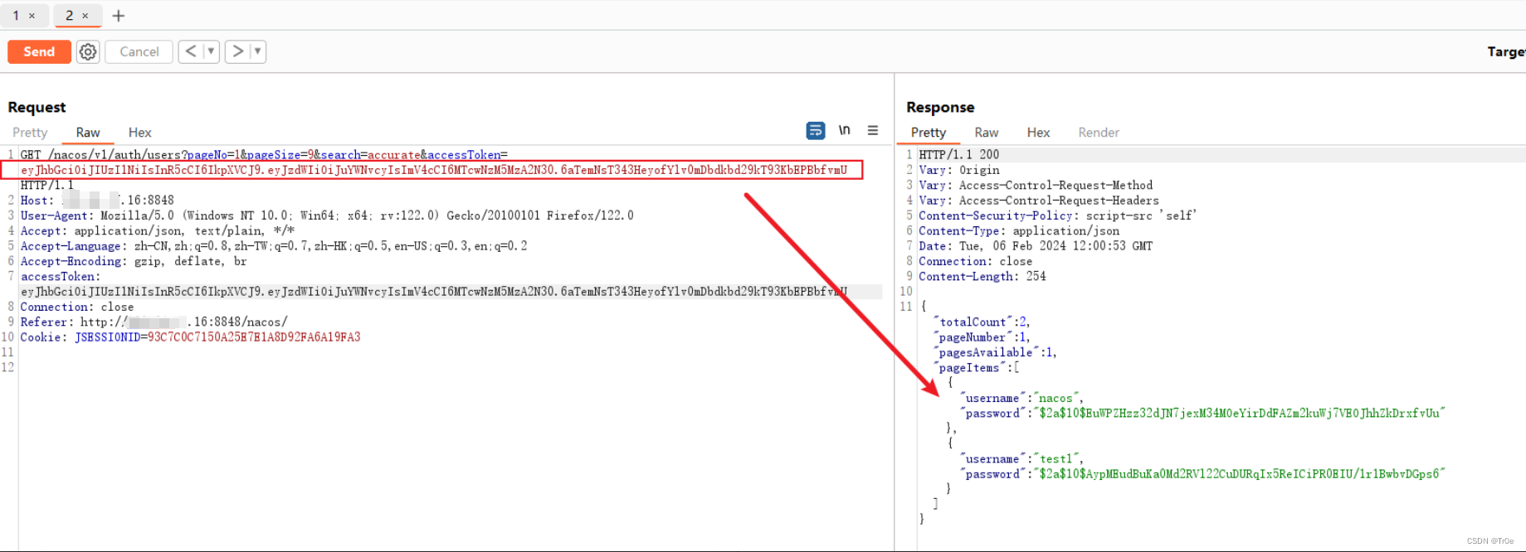Image resolution: width=1526 pixels, height=552 pixels.
Task: Select Repeater tab 2
Action: tap(69, 15)
